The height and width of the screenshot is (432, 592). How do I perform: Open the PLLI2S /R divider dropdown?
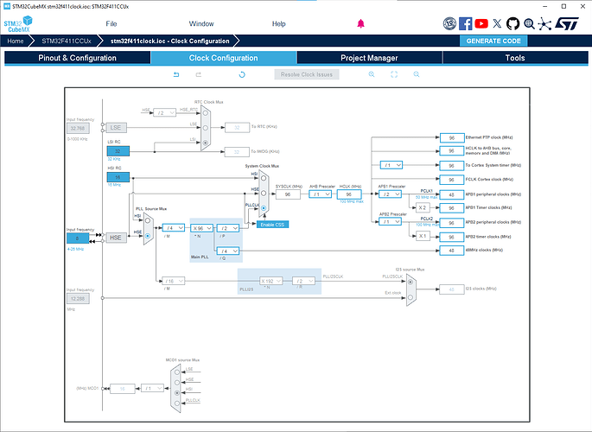[303, 281]
